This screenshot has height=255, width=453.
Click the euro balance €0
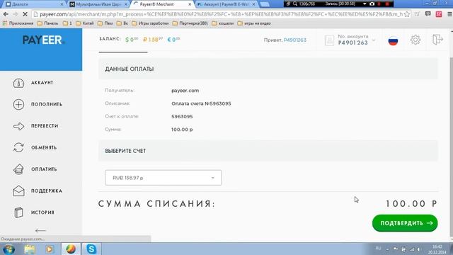(x=173, y=40)
